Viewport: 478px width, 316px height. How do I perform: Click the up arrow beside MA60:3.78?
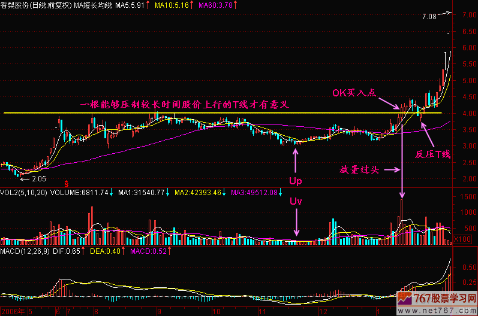pyautogui.click(x=235, y=5)
